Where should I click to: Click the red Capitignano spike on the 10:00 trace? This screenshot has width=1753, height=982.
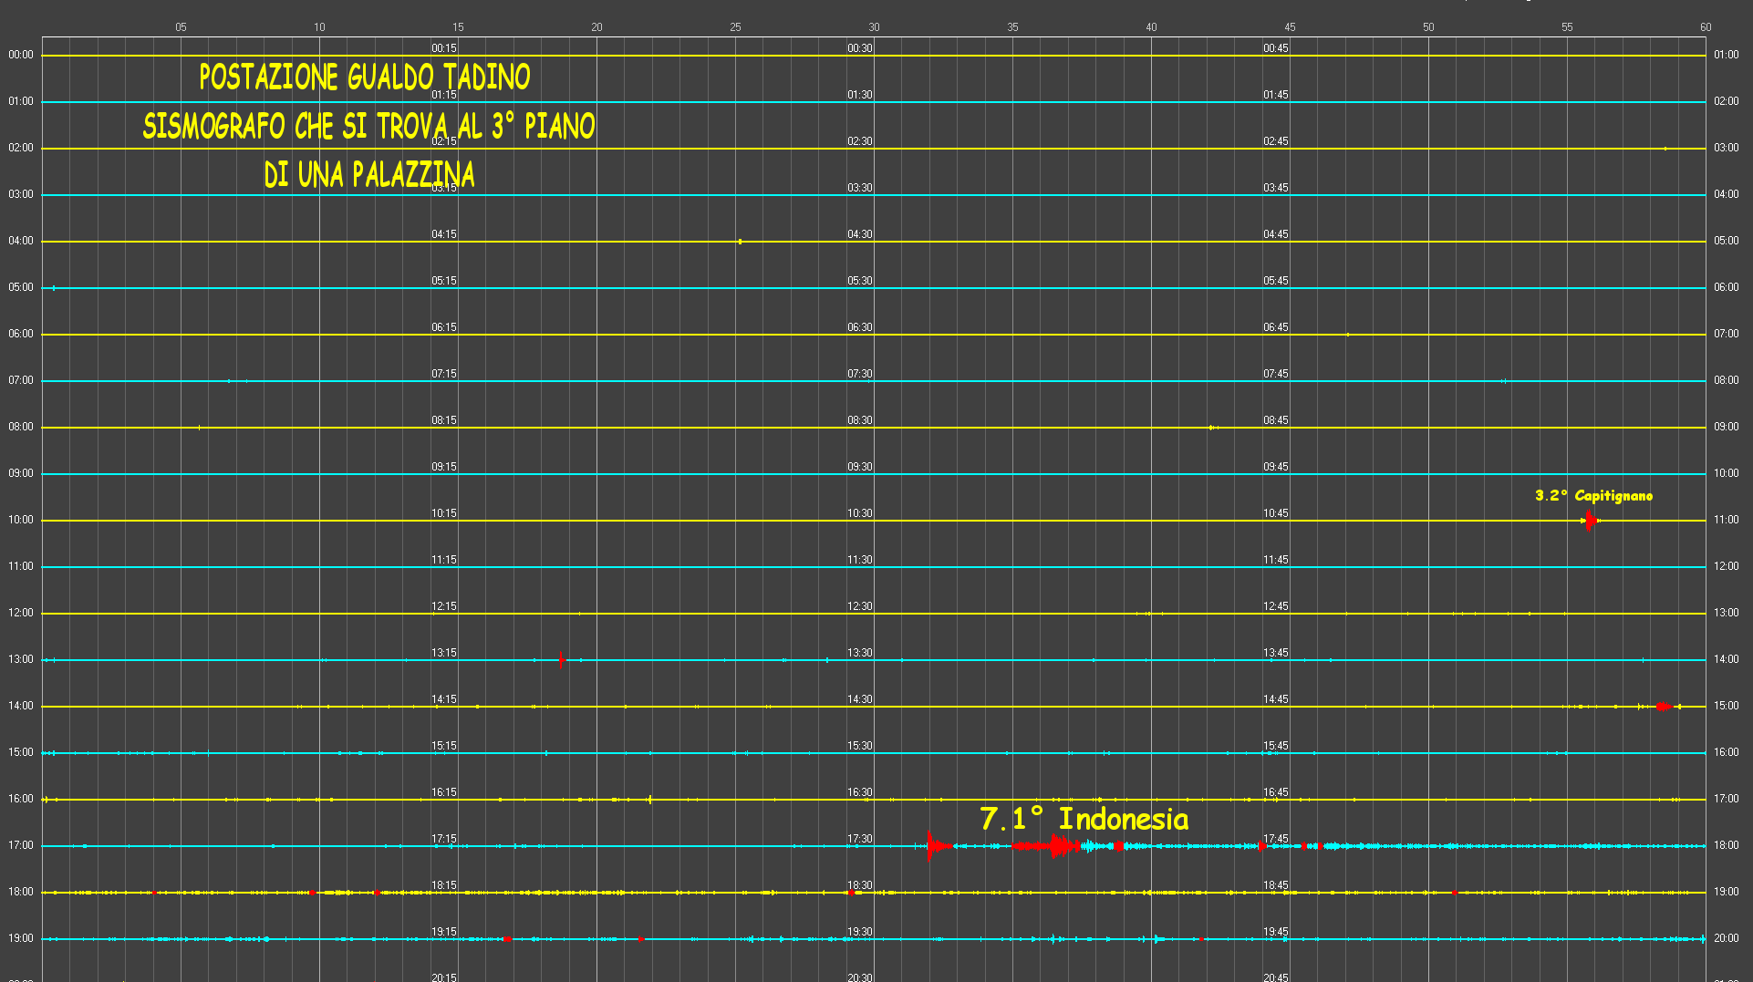click(1590, 520)
